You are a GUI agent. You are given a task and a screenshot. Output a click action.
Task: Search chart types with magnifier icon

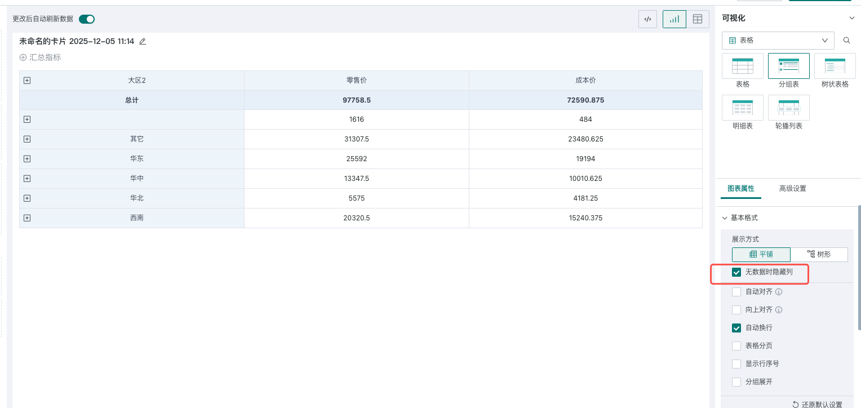point(846,41)
